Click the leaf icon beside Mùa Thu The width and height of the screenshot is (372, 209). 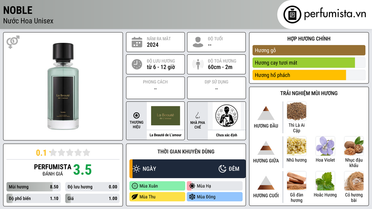135,197
